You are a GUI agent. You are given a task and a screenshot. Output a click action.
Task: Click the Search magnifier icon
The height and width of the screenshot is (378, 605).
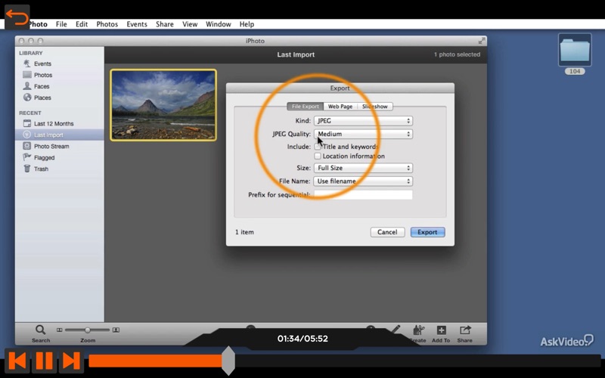41,330
